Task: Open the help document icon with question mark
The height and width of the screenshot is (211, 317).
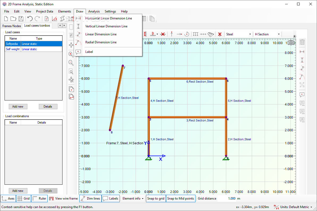Action: coord(47,19)
